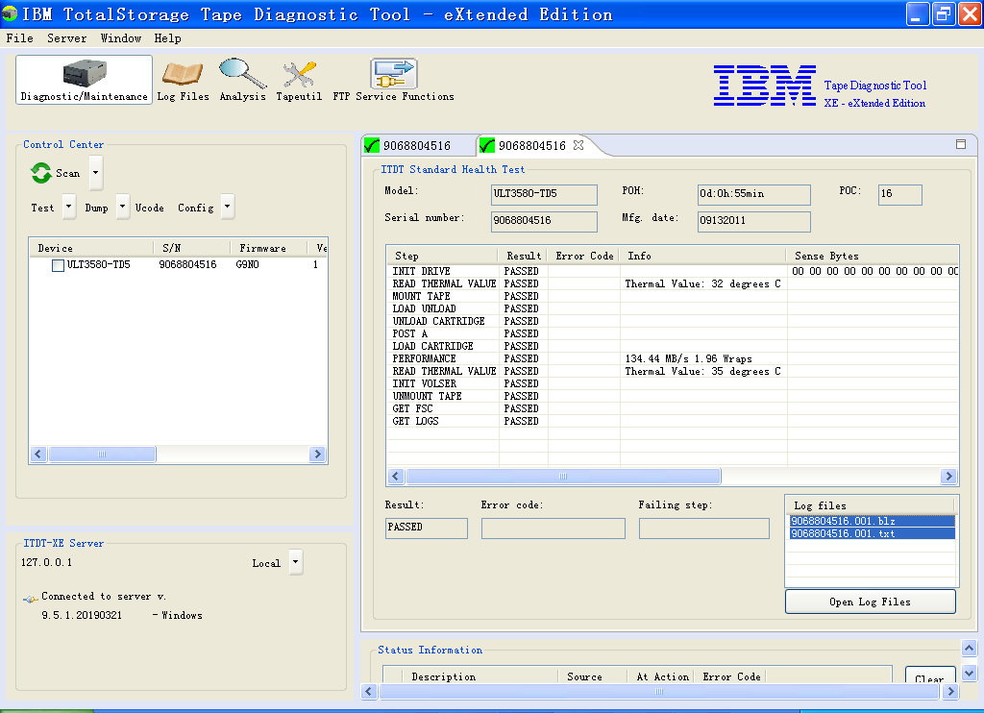Screen dimensions: 984x713
Task: Click device list scroll-left arrow
Action: pos(38,454)
